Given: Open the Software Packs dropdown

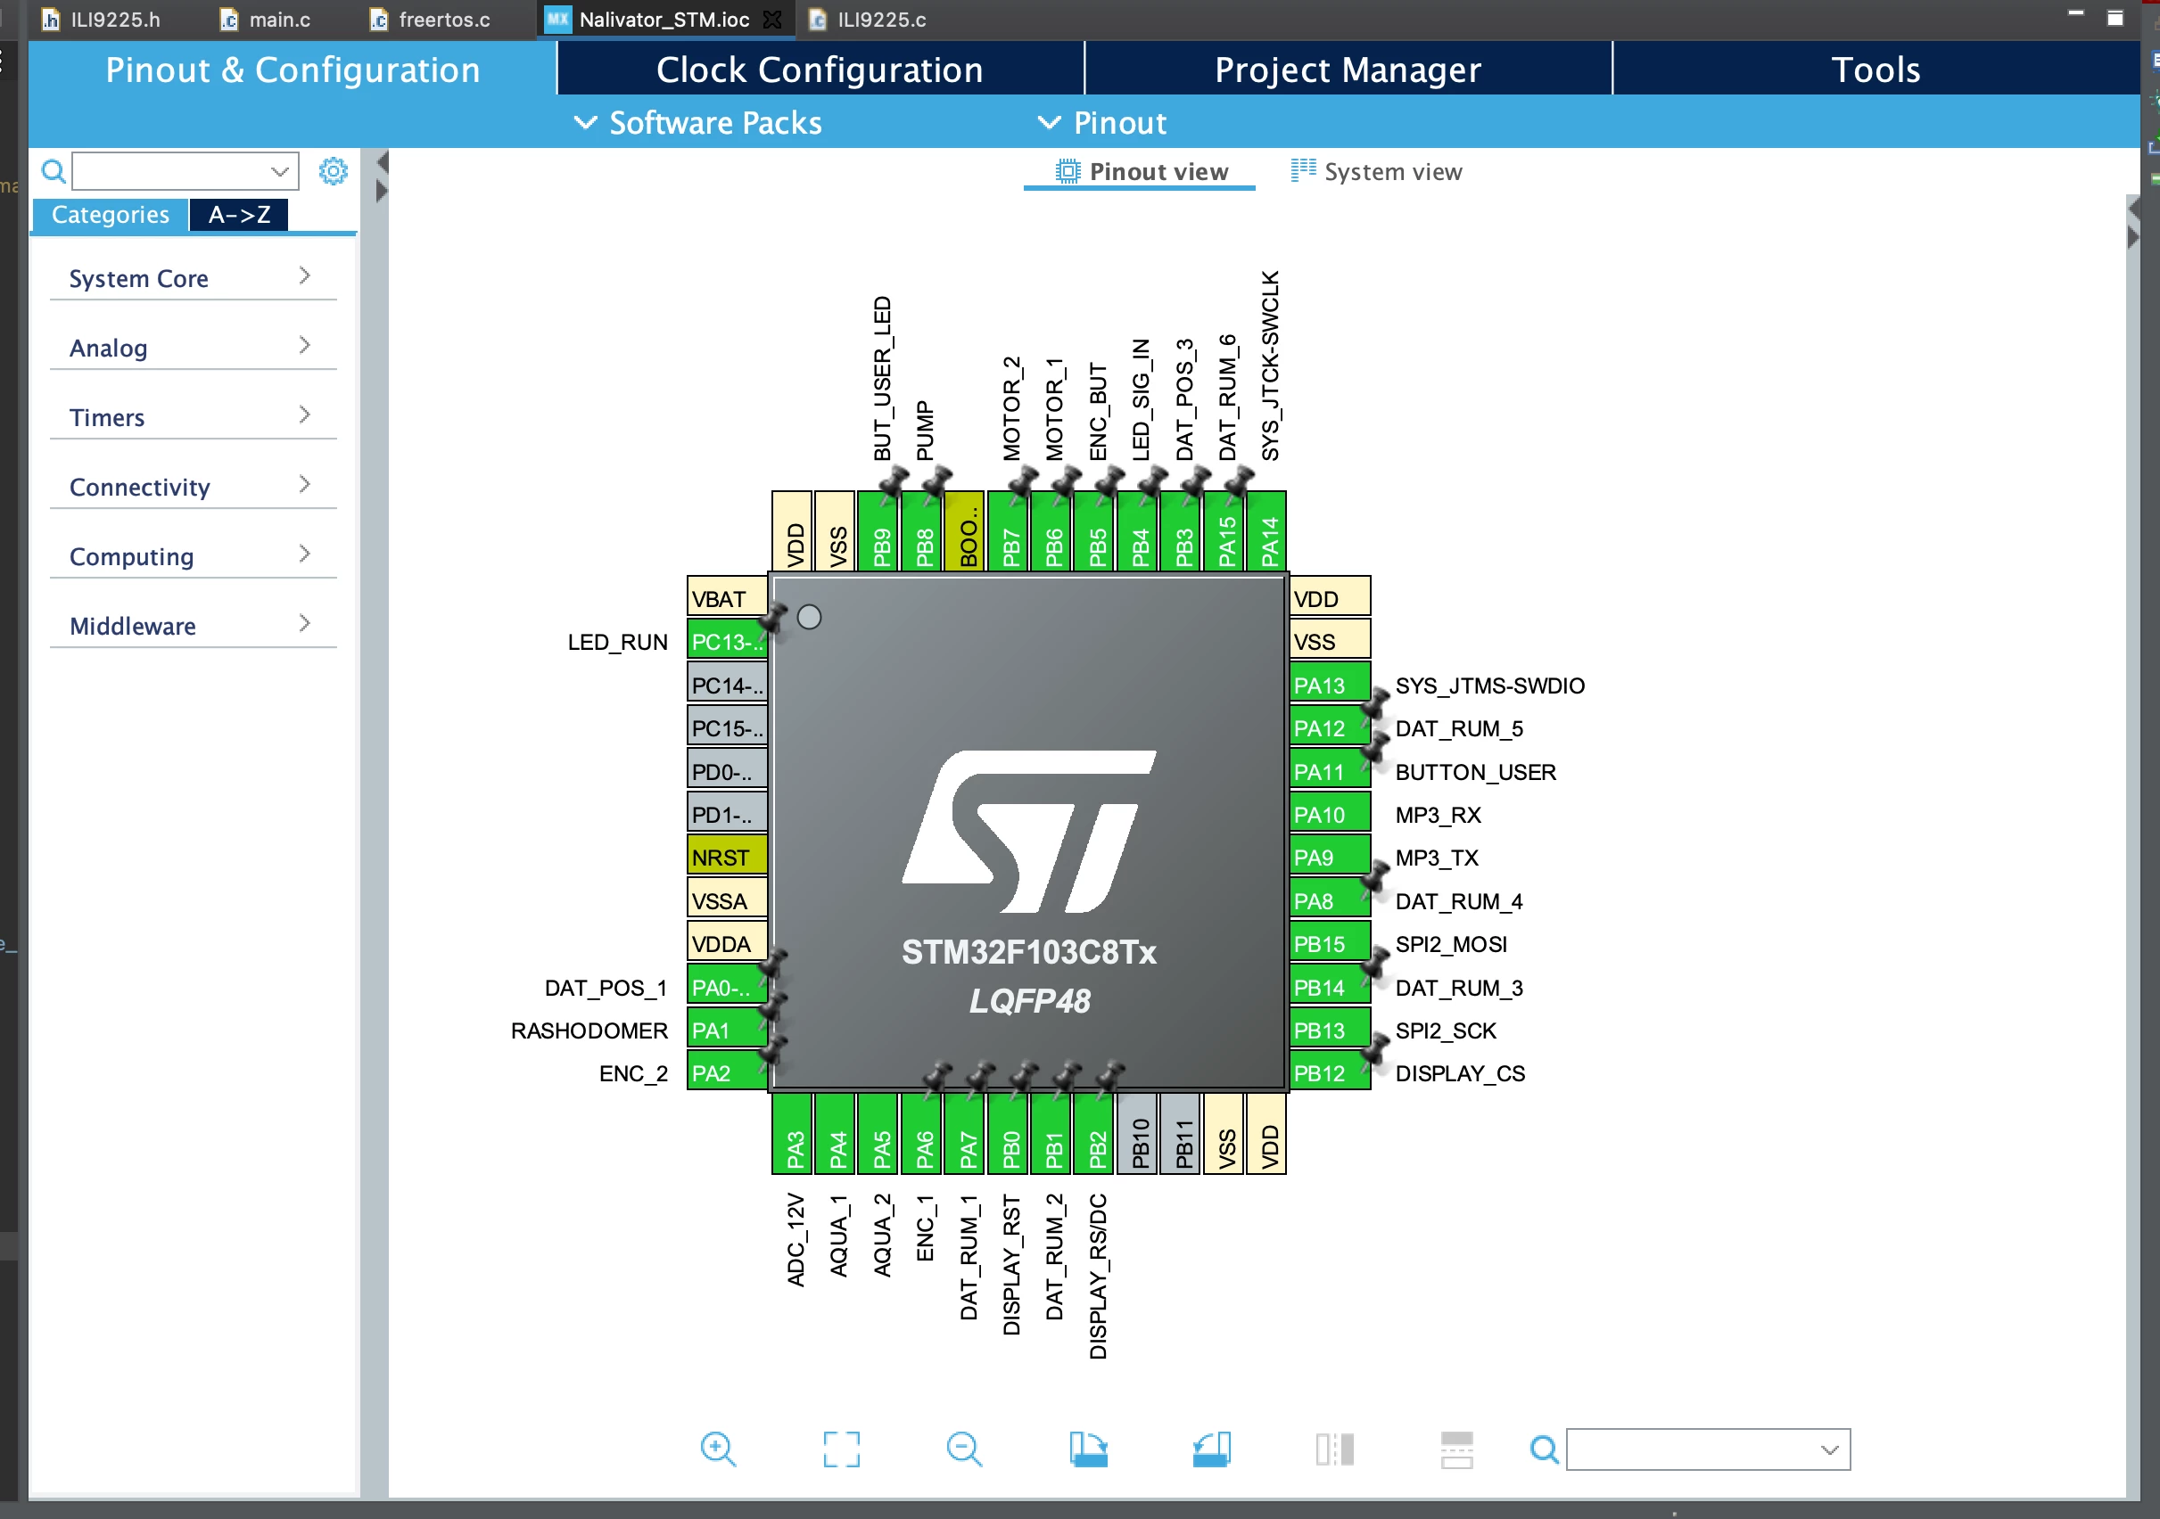Looking at the screenshot, I should tap(698, 122).
